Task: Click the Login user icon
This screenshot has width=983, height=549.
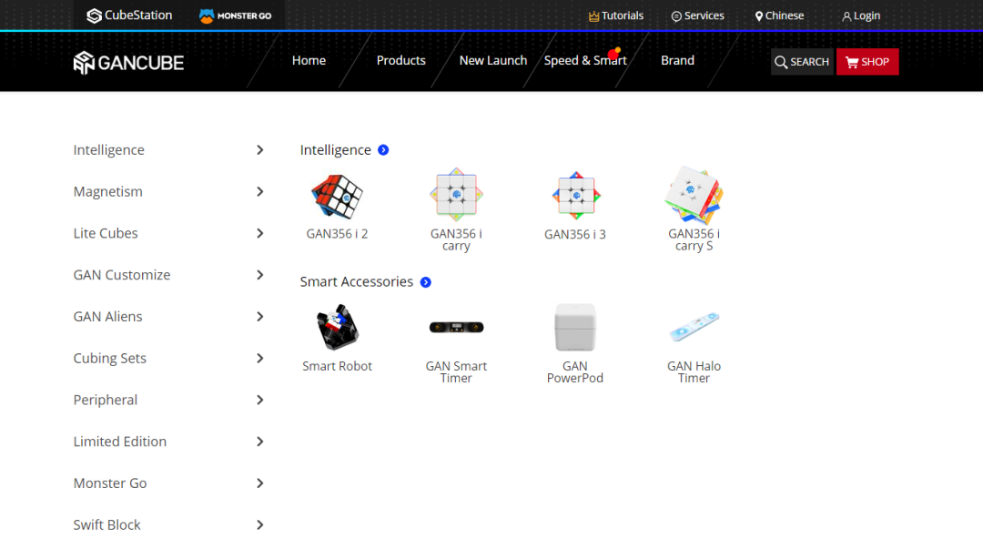Action: 846,16
